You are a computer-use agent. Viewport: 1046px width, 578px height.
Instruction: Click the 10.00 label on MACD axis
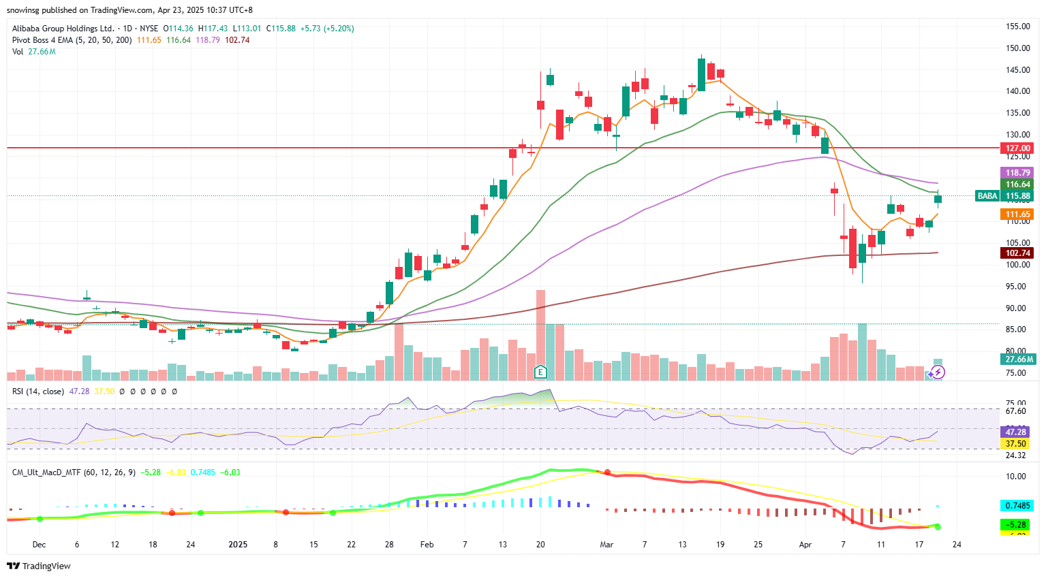(1016, 477)
